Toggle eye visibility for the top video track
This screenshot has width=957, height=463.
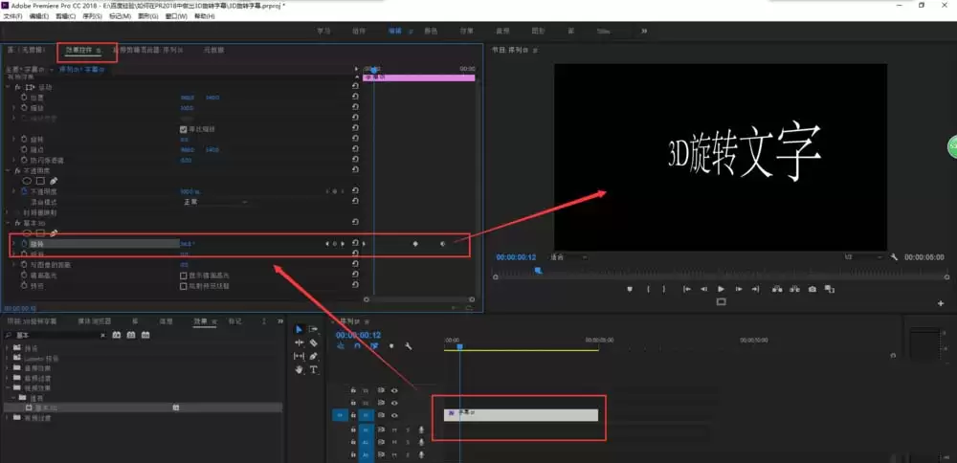click(x=394, y=390)
